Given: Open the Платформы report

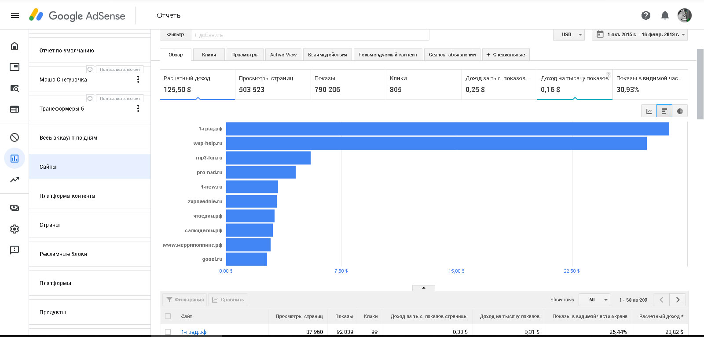Looking at the screenshot, I should (90, 283).
